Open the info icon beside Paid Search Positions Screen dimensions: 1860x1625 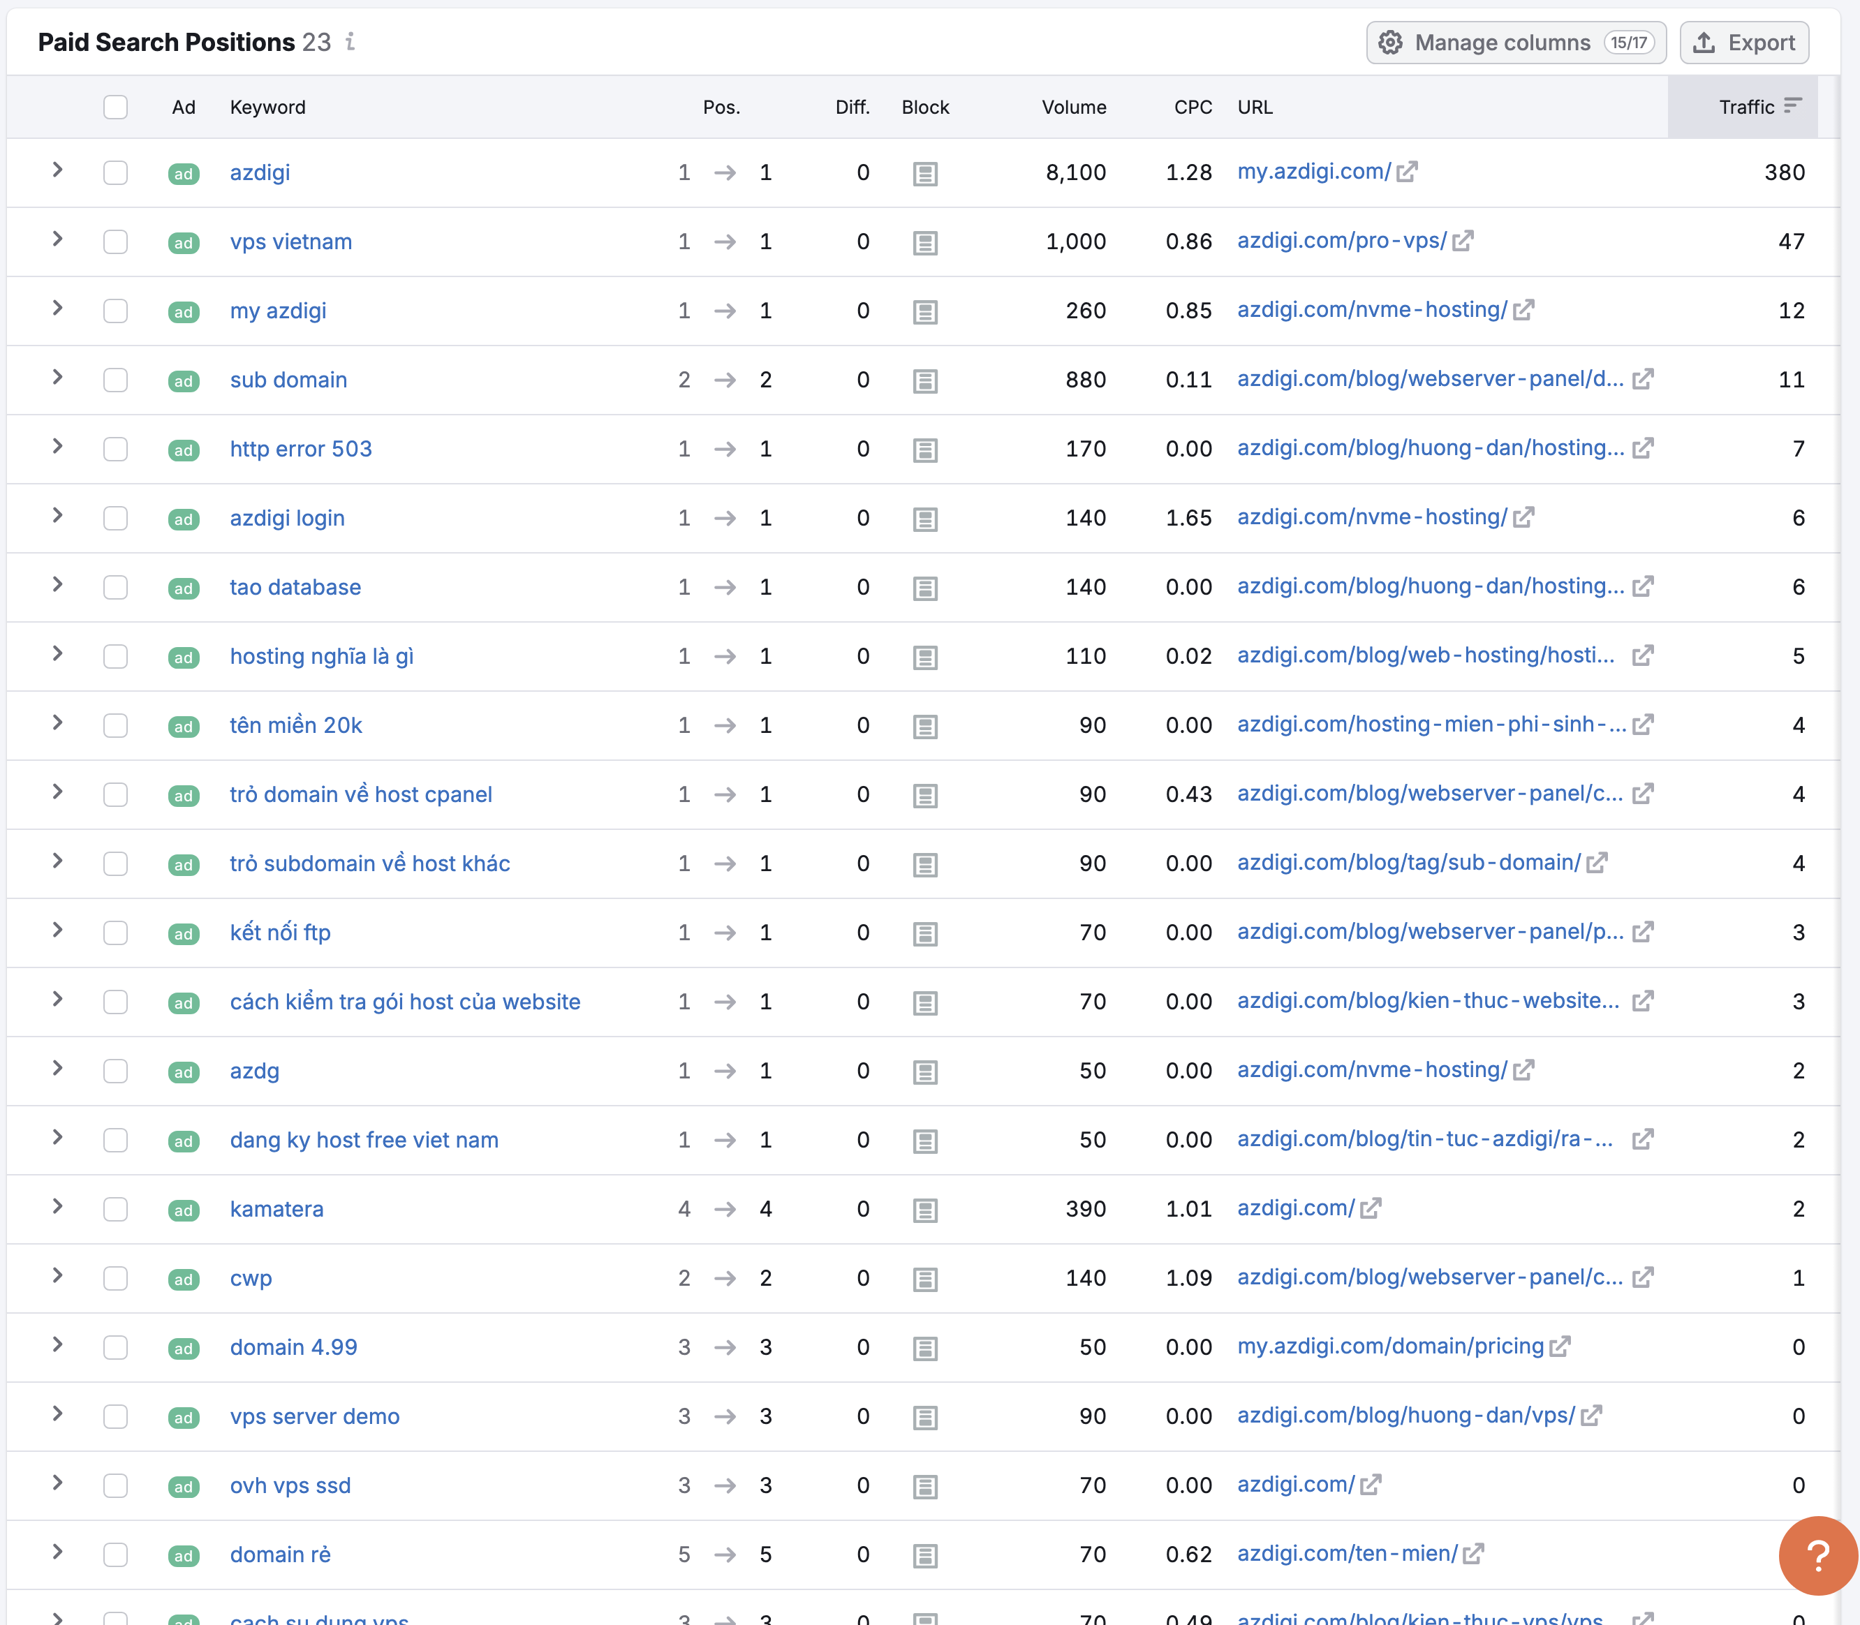(x=350, y=42)
